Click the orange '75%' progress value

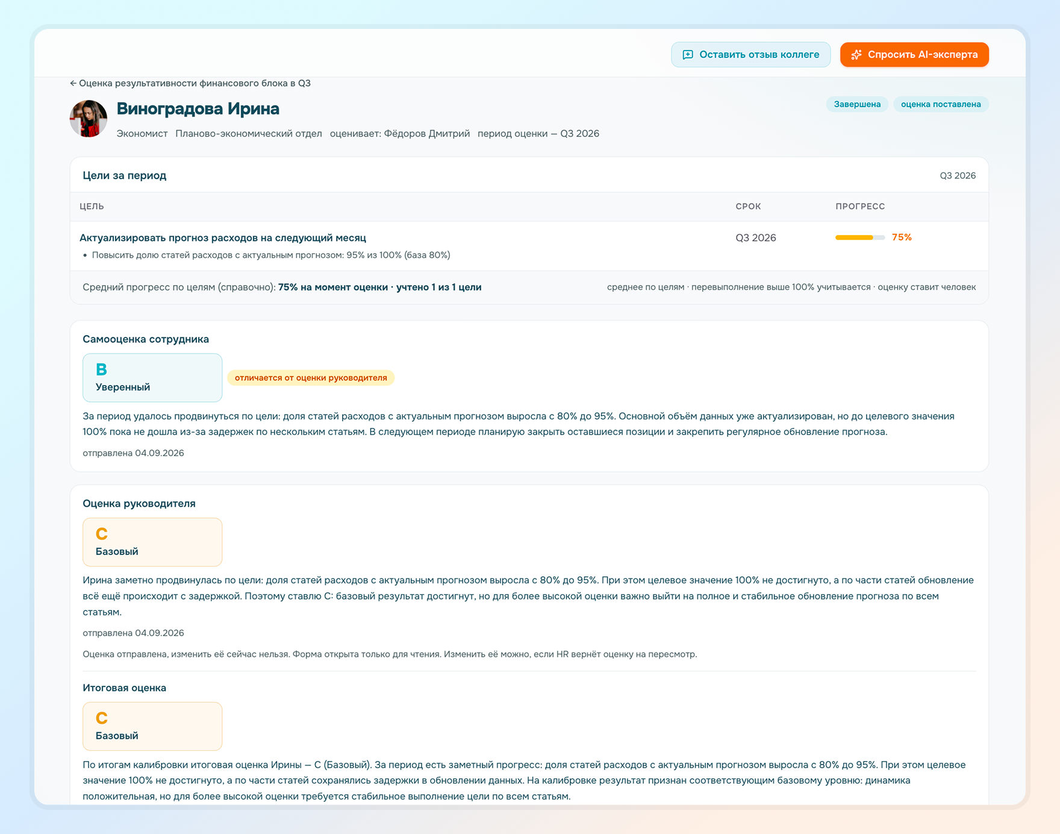tap(902, 237)
